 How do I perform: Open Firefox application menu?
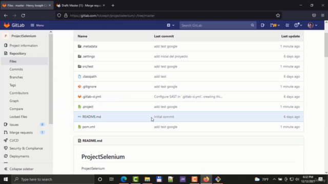tap(322, 15)
